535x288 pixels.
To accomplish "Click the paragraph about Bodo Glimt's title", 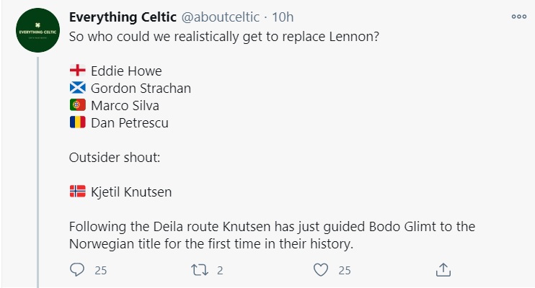I will click(272, 235).
